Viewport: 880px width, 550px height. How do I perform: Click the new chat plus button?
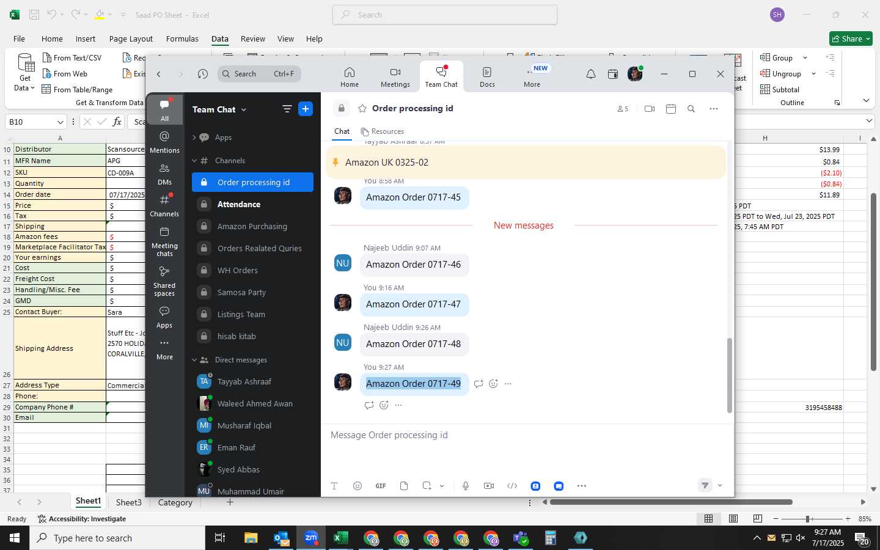[306, 109]
